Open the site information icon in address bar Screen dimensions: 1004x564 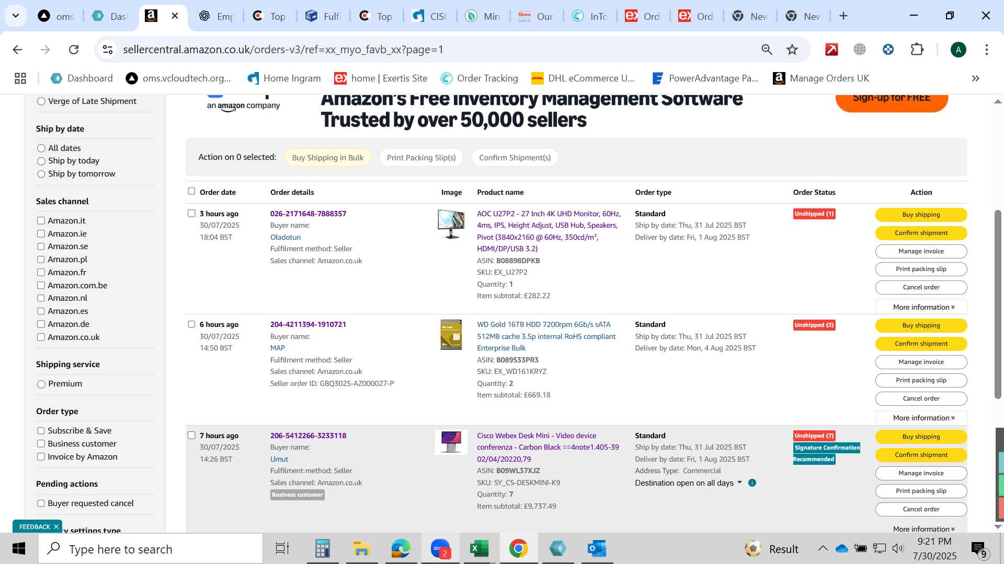108,50
